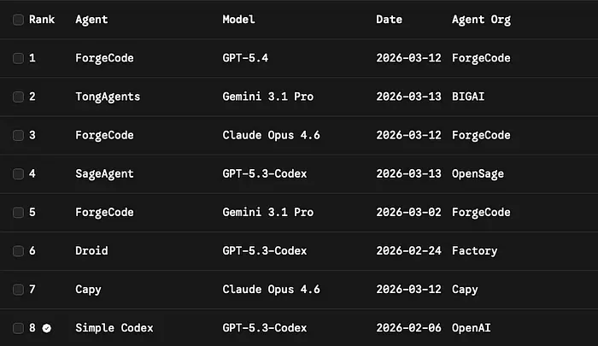The height and width of the screenshot is (346, 598).
Task: Select the checkbox for rank 2 TongAgents
Action: coord(18,97)
